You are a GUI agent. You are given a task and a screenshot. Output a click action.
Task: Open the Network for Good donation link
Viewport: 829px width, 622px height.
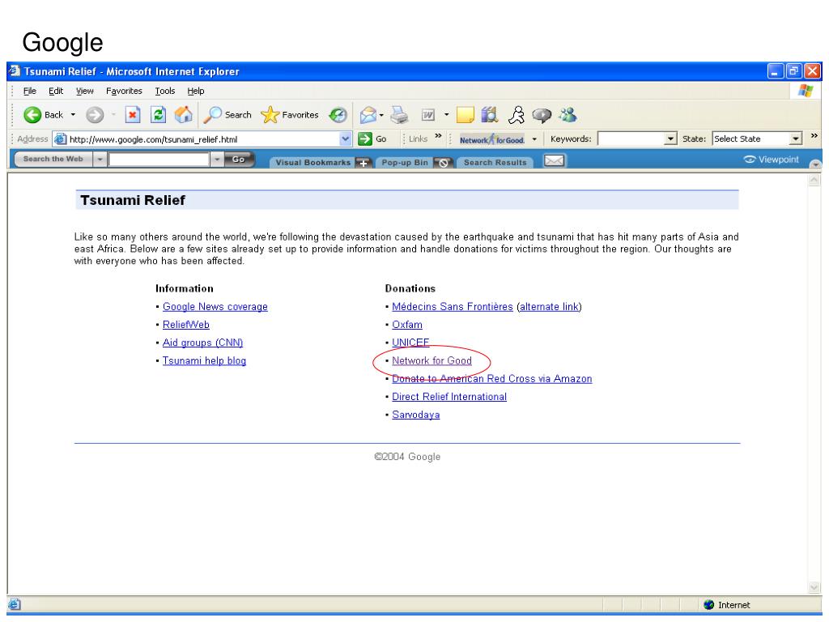tap(432, 360)
